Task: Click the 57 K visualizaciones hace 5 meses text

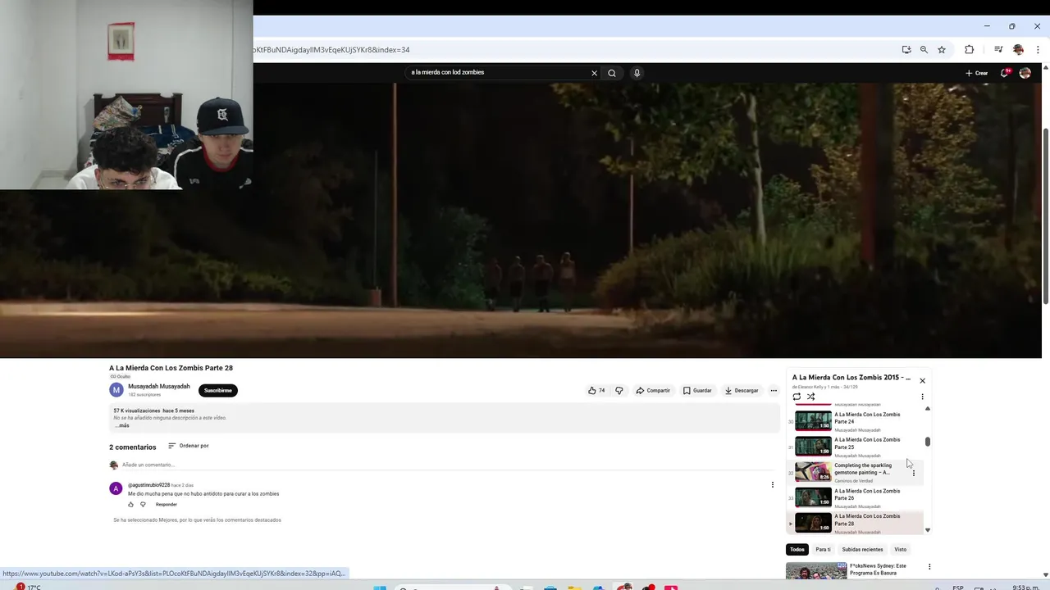Action: (x=153, y=411)
